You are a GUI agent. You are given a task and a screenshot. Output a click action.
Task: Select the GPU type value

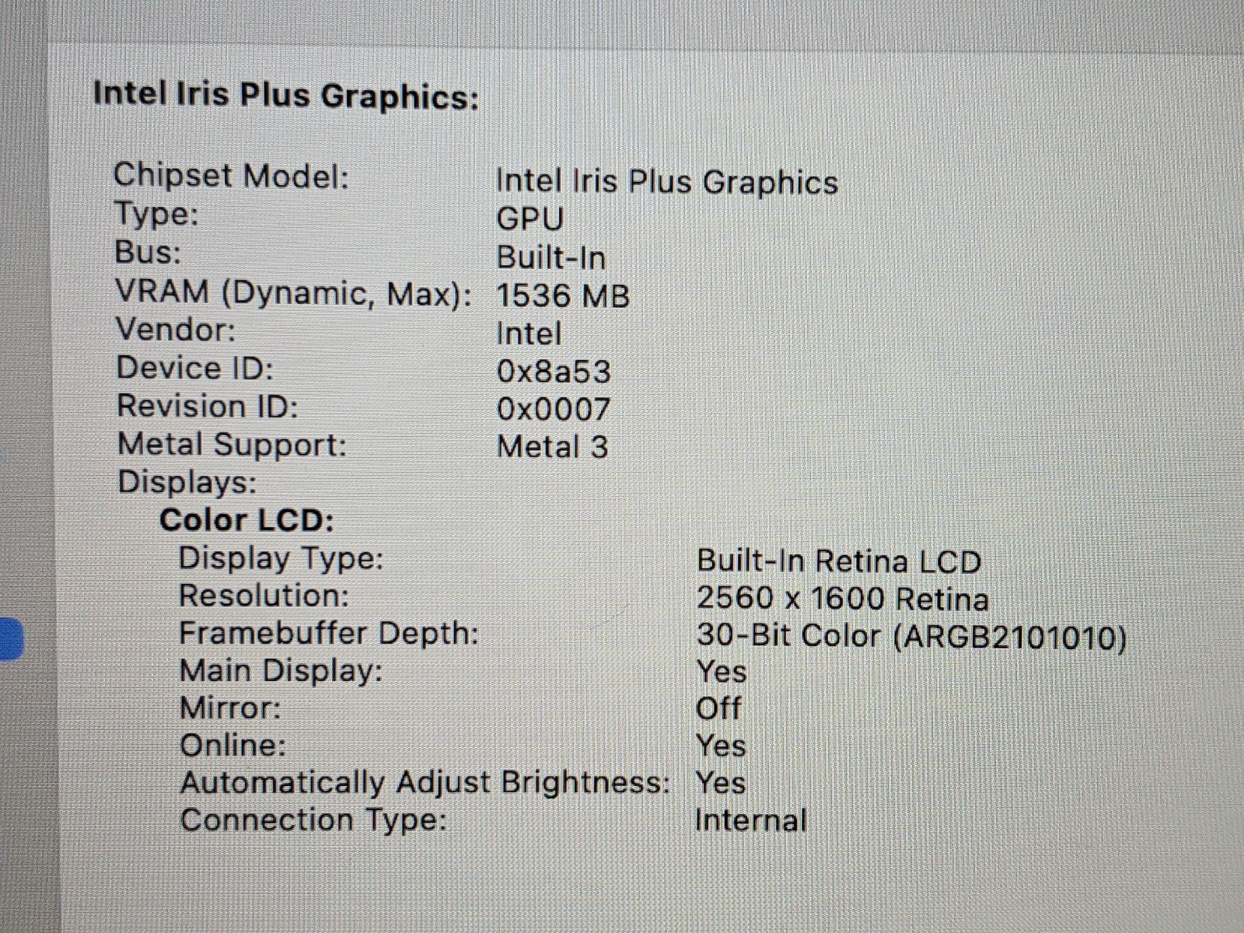point(529,219)
